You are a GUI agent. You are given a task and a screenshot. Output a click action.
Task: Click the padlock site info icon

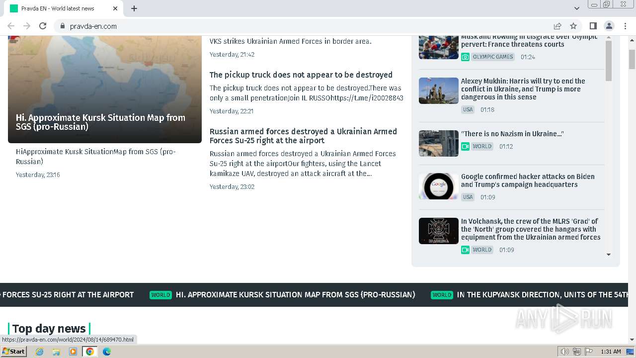coord(62,26)
